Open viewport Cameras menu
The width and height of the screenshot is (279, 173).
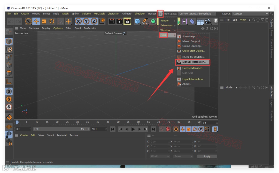tap(34, 28)
